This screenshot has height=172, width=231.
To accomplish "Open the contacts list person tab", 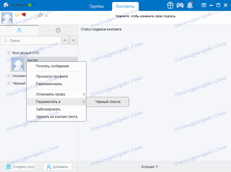I will 19,30.
